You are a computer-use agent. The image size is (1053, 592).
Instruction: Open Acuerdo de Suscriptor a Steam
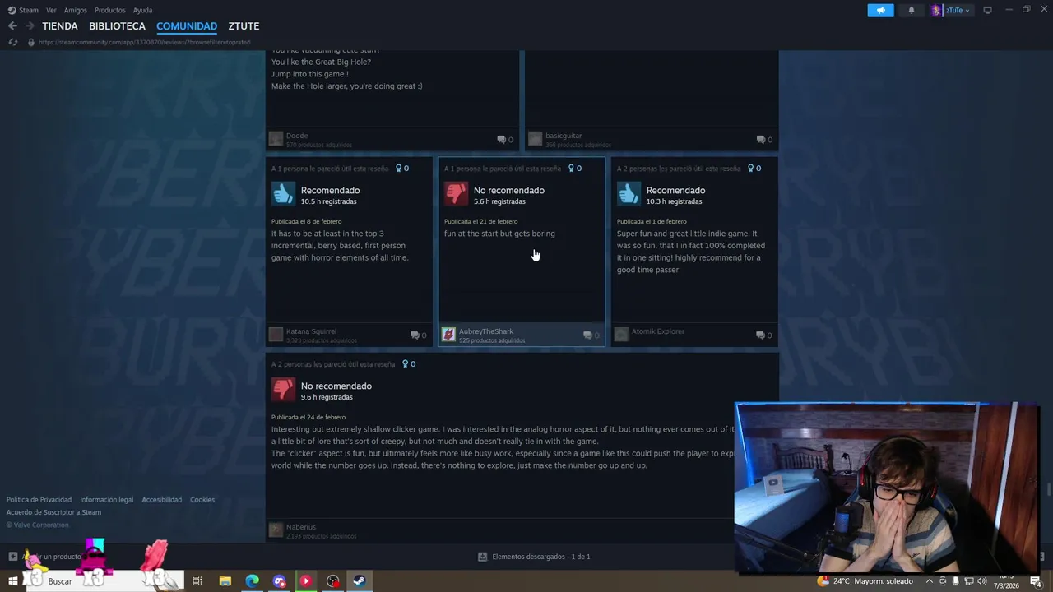[x=53, y=512]
